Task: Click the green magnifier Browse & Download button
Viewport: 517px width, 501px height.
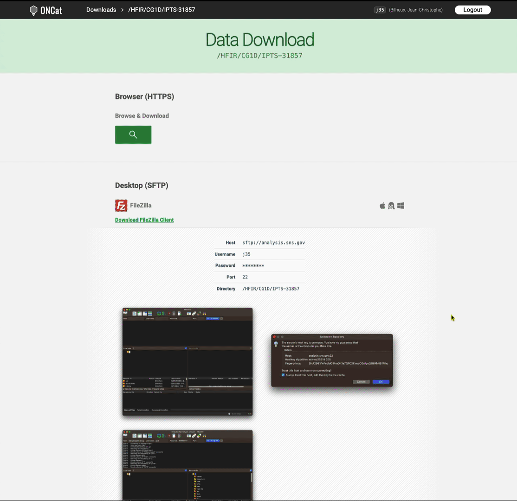Action: [x=133, y=135]
